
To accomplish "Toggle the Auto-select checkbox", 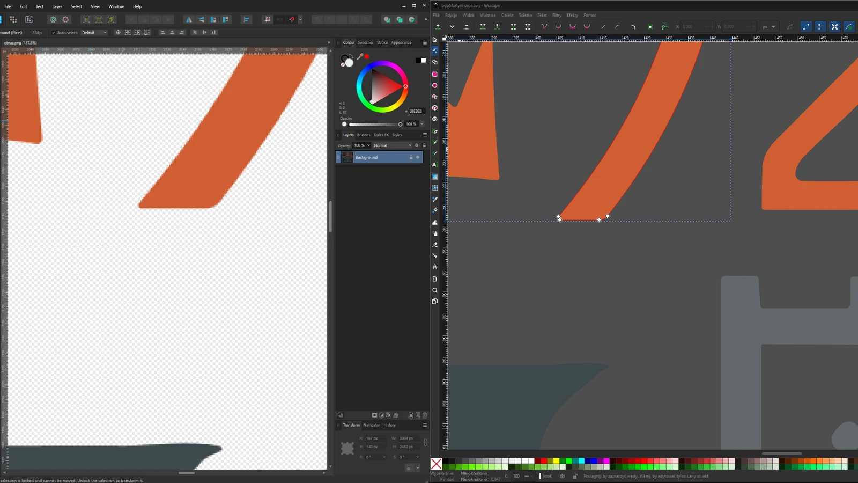I will click(53, 33).
